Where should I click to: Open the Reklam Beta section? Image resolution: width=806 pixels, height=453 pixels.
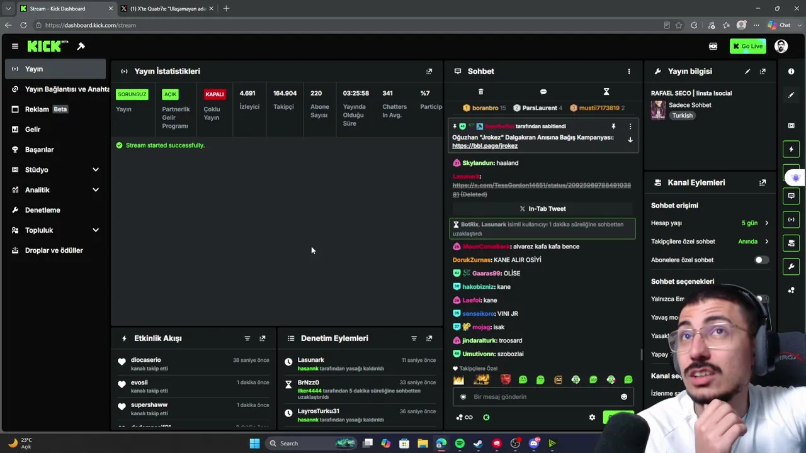click(55, 109)
